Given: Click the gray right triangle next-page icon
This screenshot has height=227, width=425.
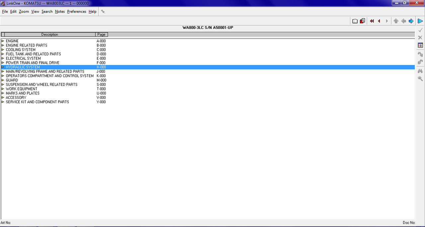Looking at the screenshot, I should click(387, 21).
